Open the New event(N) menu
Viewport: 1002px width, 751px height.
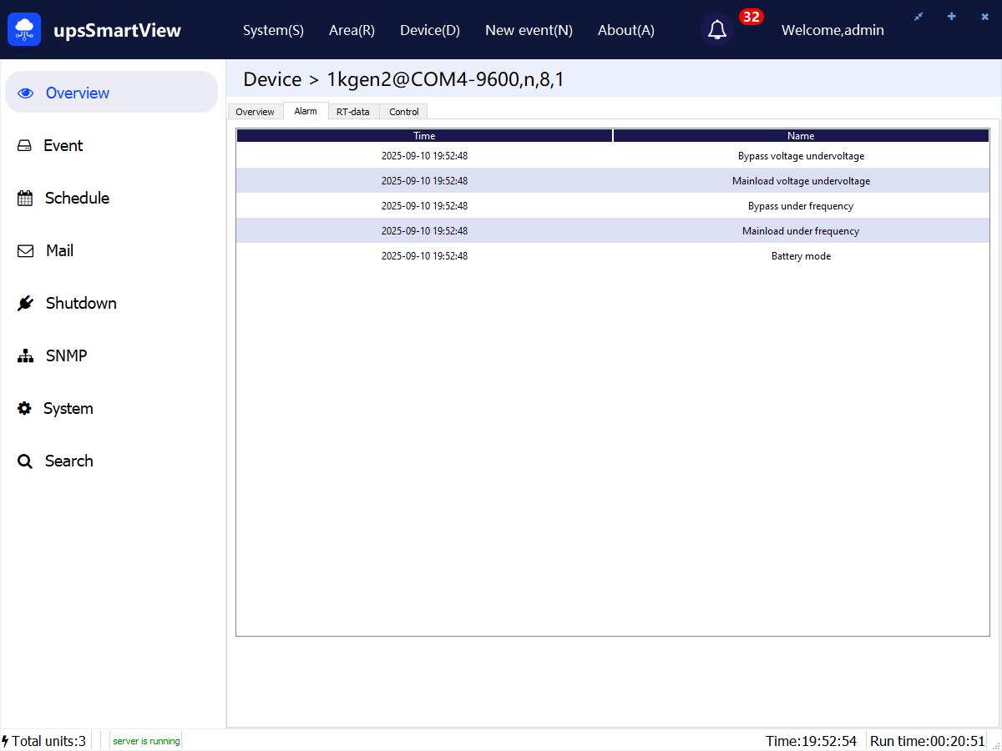(529, 30)
